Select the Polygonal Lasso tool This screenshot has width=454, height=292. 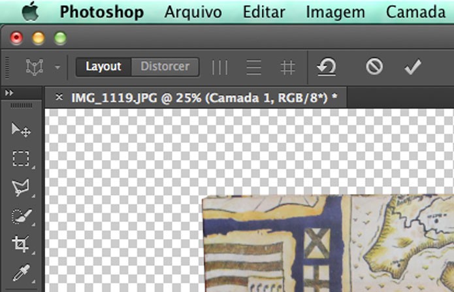(20, 187)
